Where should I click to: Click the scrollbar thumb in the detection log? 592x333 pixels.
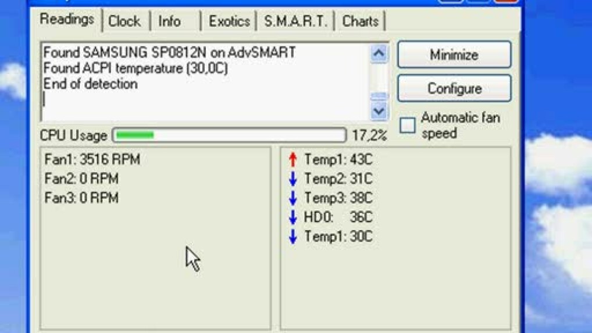pos(379,96)
